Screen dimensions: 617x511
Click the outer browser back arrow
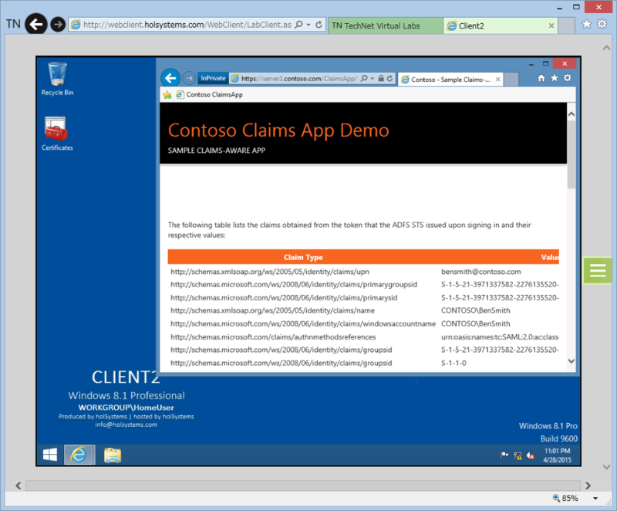(x=36, y=25)
